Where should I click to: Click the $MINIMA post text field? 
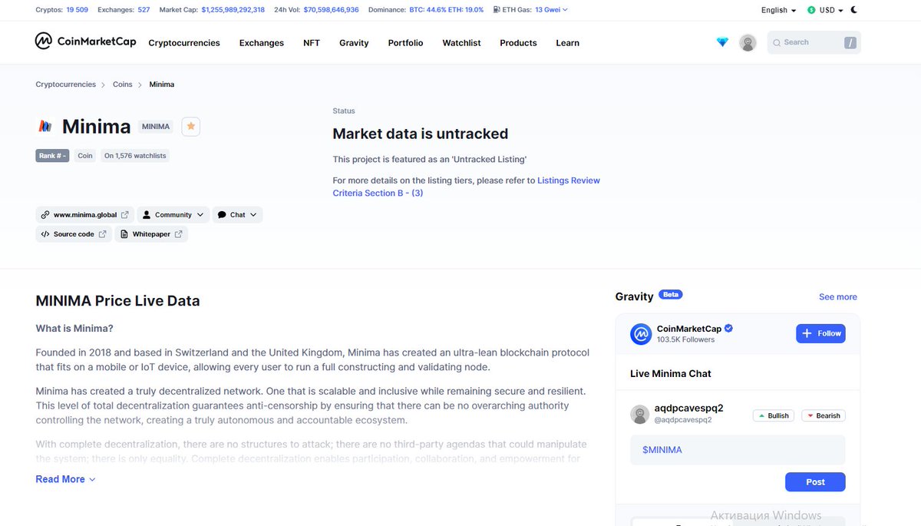click(738, 450)
